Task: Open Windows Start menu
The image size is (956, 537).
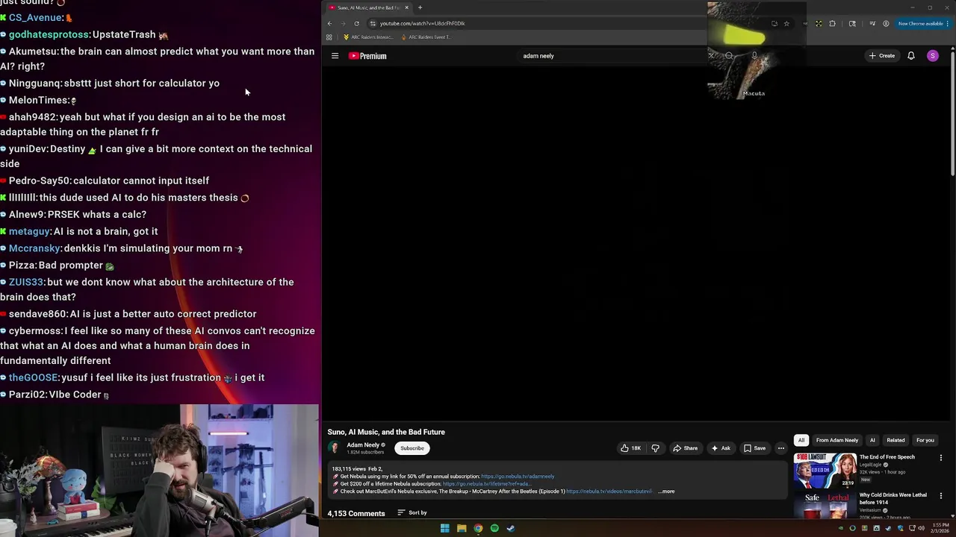Action: (x=444, y=528)
